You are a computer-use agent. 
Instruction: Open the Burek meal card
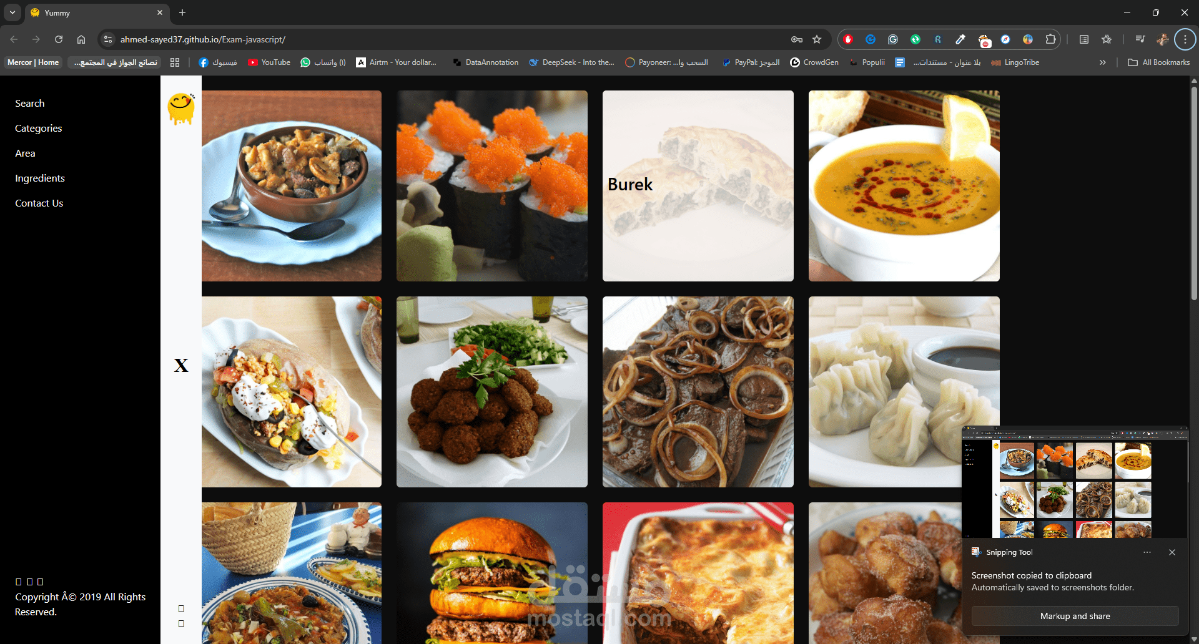pyautogui.click(x=698, y=186)
